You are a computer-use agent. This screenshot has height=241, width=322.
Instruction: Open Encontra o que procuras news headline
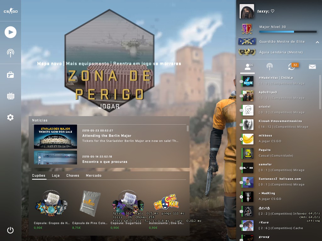coord(105,162)
